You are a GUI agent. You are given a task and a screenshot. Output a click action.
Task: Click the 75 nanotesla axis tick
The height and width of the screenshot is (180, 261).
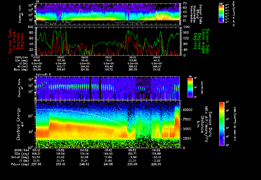[x=185, y=3]
